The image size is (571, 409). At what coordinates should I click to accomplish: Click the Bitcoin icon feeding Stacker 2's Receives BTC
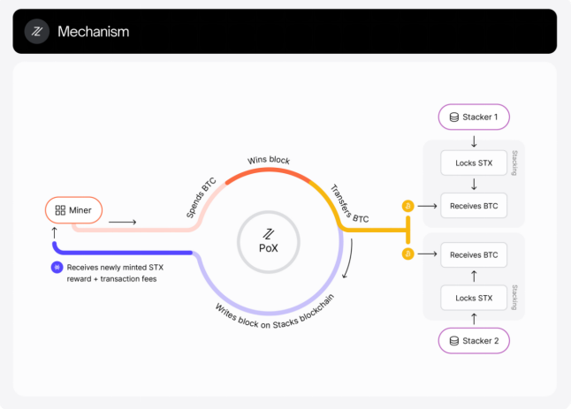[x=407, y=254]
